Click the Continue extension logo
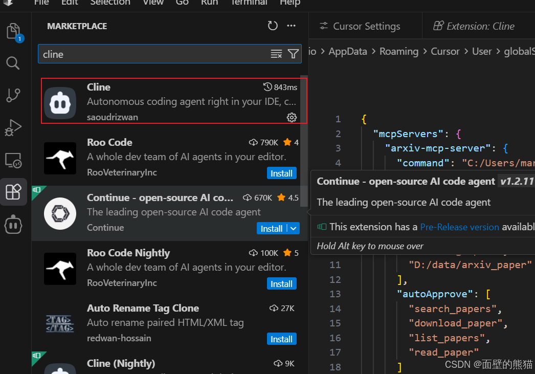Image resolution: width=535 pixels, height=374 pixels. 60,214
